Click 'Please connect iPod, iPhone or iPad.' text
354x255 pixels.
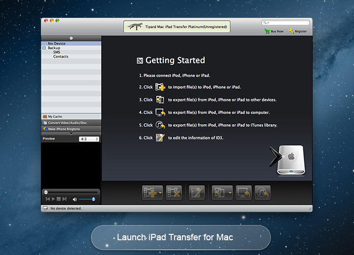177,75
